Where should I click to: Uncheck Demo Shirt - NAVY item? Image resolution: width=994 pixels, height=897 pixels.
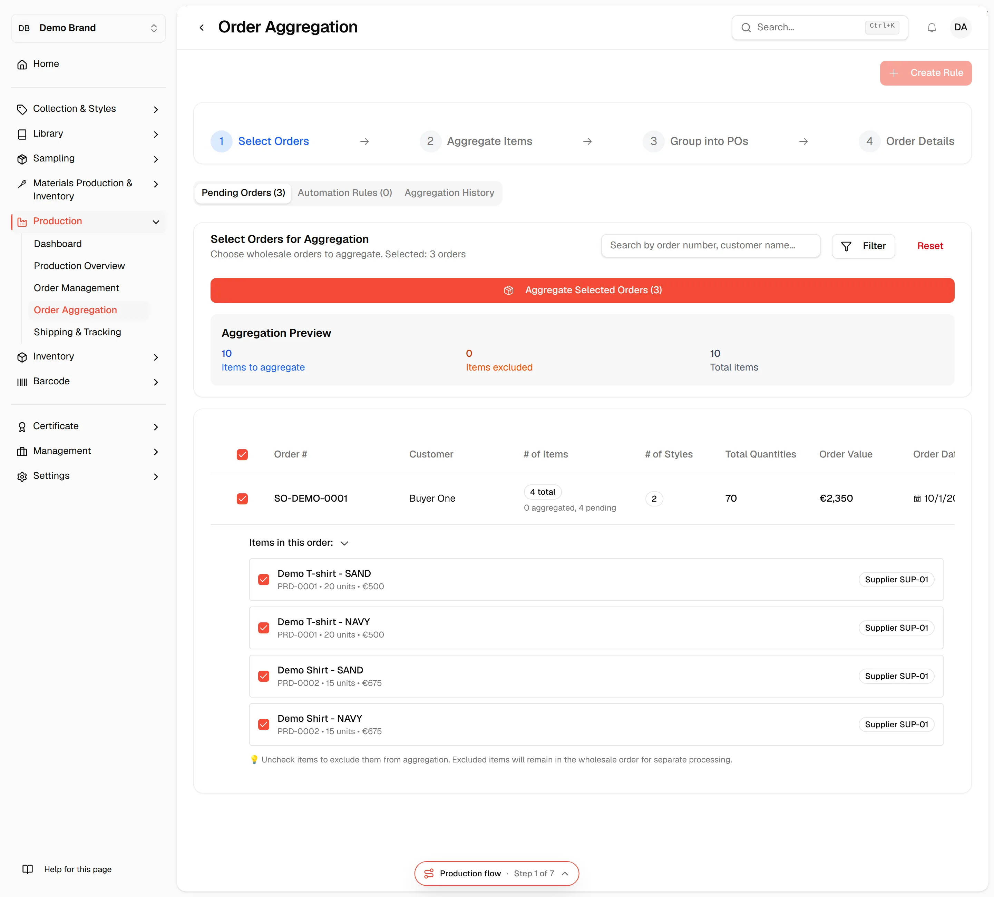click(x=264, y=724)
